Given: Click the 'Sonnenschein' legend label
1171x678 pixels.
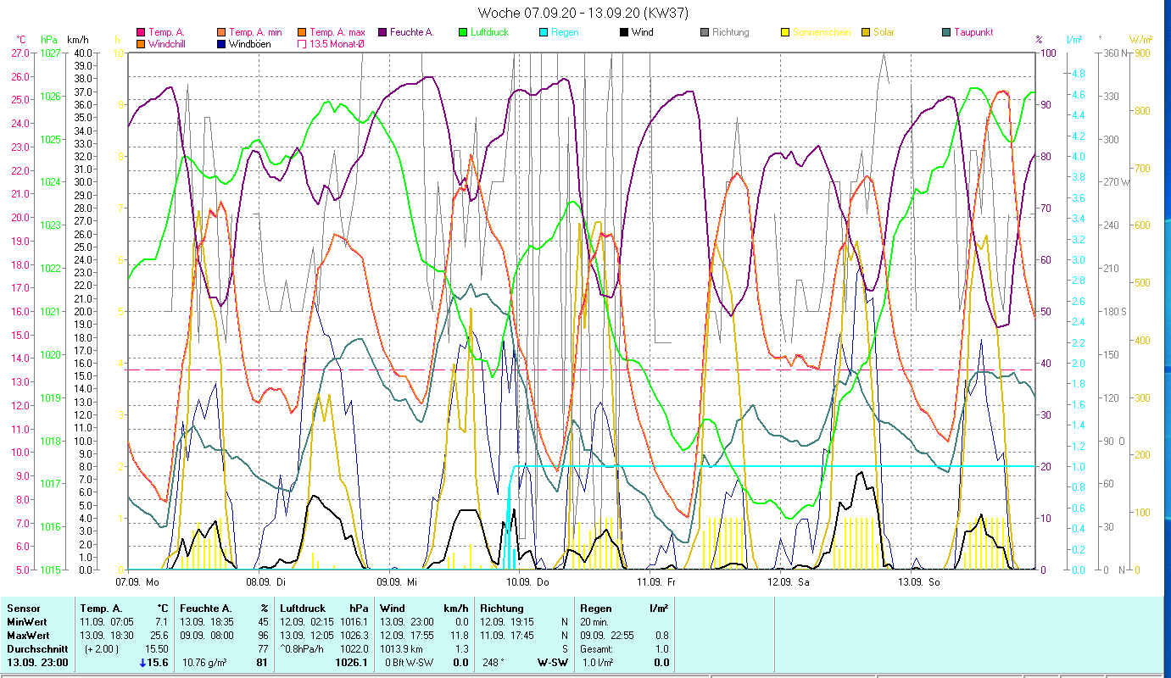Looking at the screenshot, I should pyautogui.click(x=820, y=32).
